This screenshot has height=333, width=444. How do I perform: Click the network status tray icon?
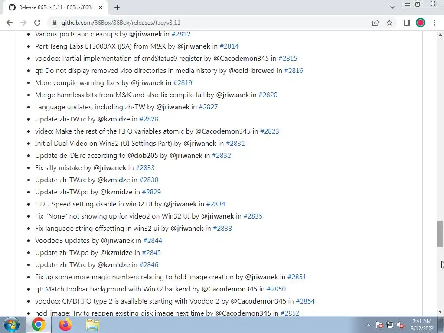coord(390,325)
